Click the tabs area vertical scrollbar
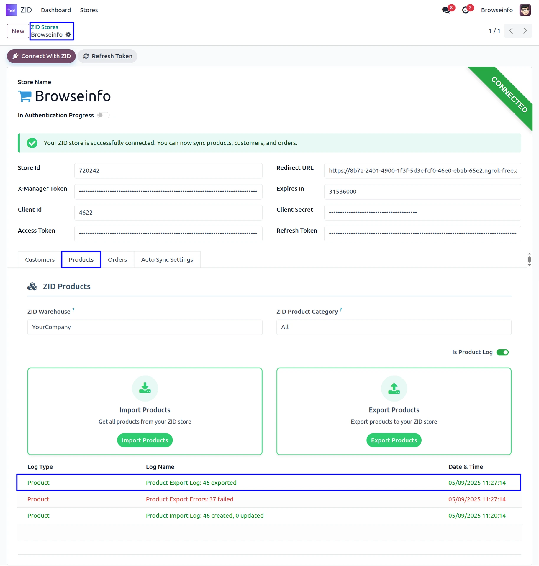The image size is (539, 566). [530, 259]
